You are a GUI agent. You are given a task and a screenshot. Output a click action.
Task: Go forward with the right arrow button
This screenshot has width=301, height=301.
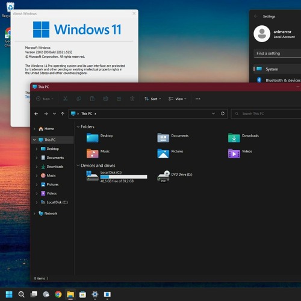46,114
